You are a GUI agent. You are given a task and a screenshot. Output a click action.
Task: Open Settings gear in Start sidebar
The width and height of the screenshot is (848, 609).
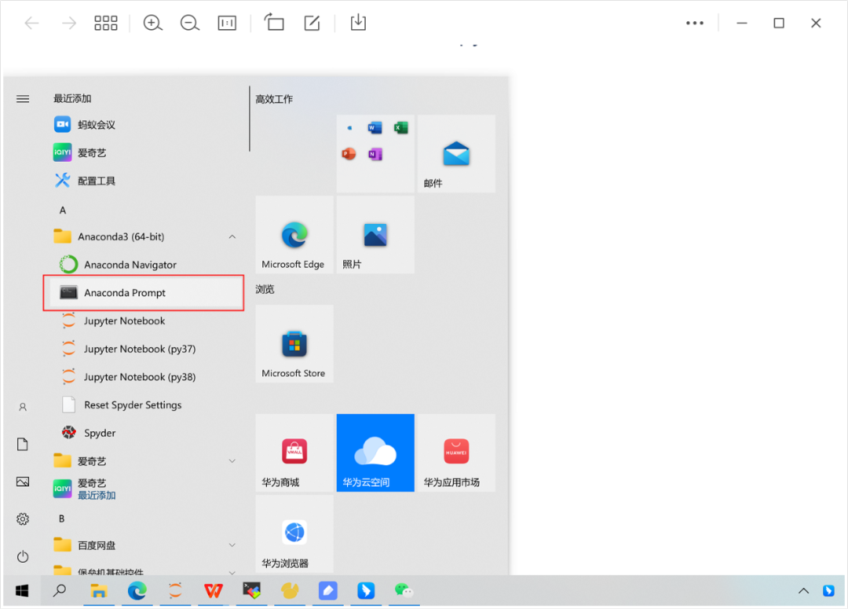click(x=23, y=519)
